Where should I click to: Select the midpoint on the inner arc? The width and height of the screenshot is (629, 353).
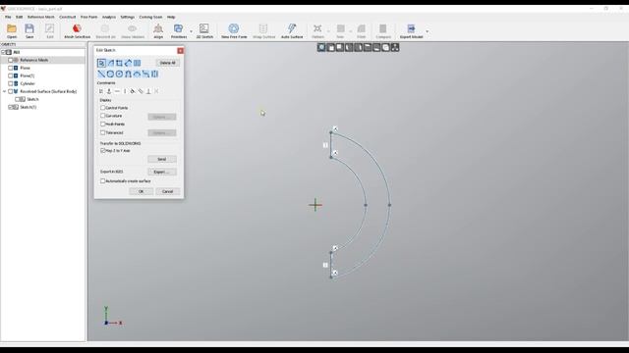point(366,205)
